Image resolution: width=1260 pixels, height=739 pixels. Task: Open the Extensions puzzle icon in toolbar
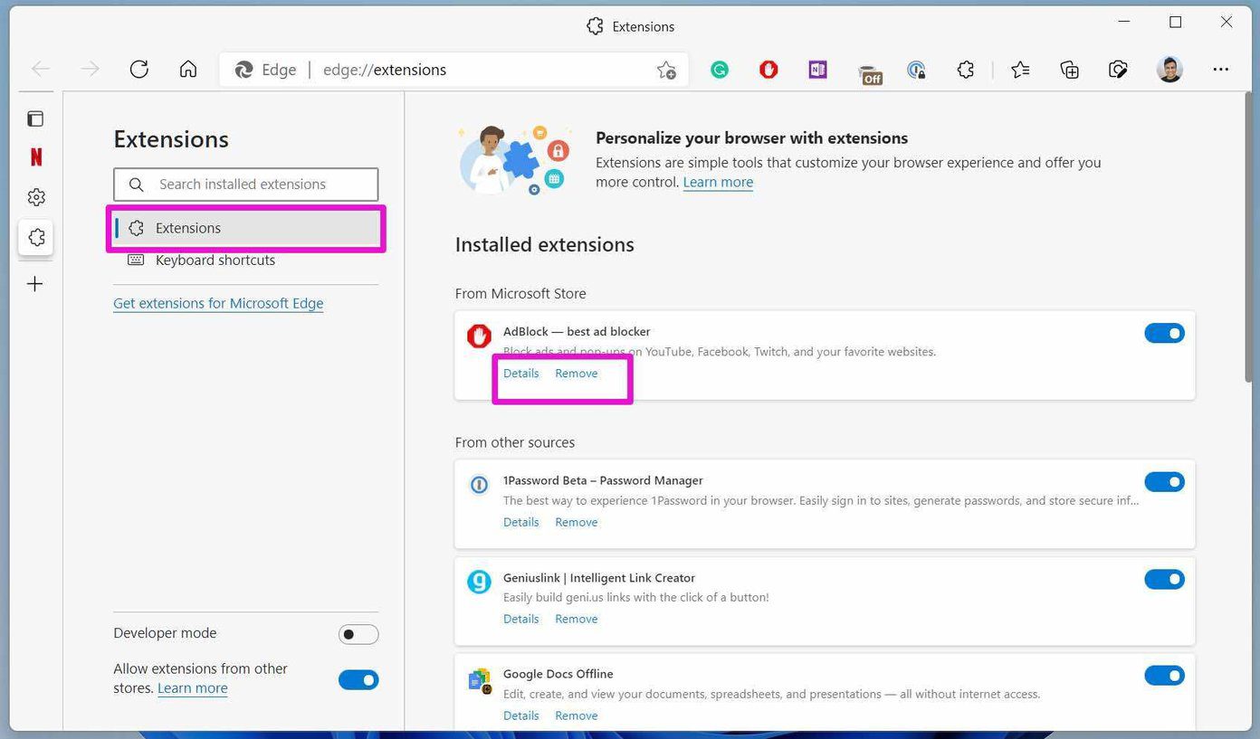click(966, 70)
